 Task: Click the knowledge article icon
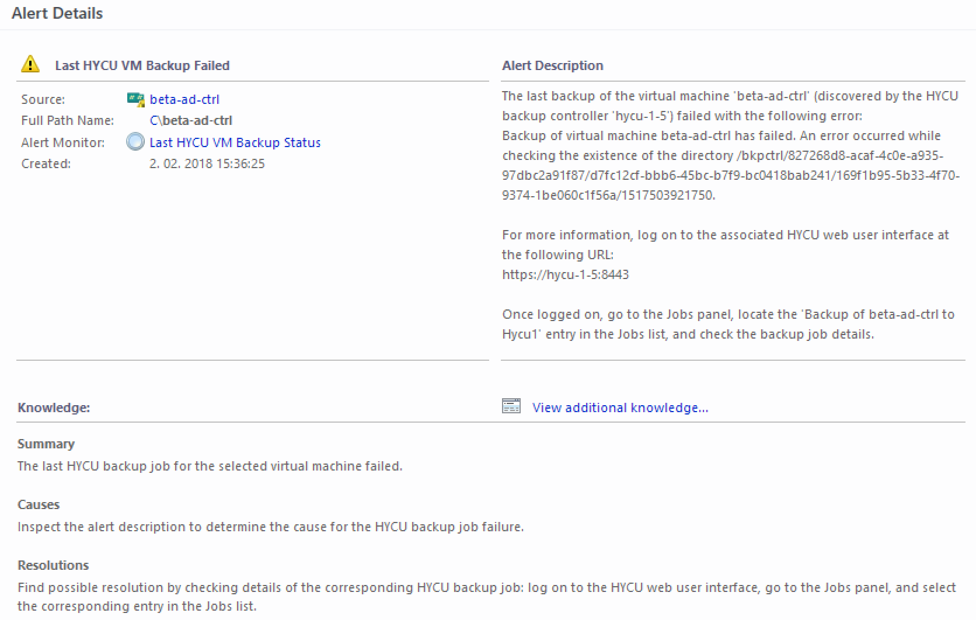511,406
